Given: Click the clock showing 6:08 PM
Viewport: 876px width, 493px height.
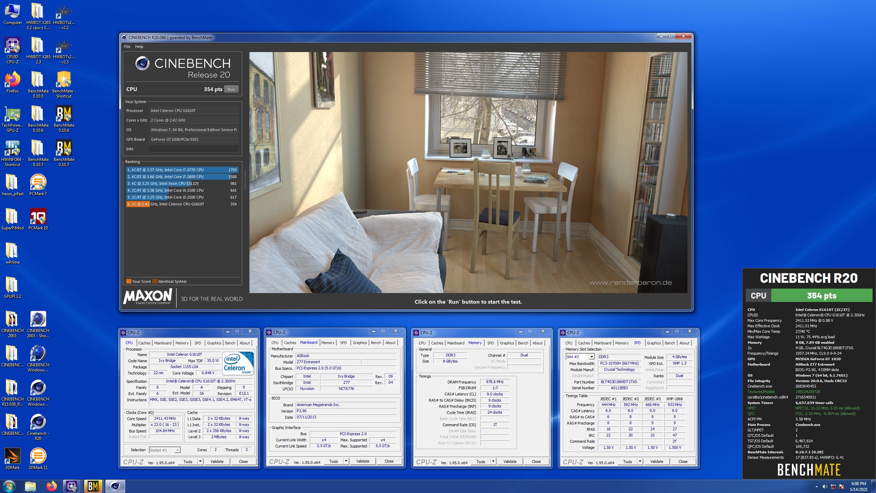Looking at the screenshot, I should pos(859,484).
